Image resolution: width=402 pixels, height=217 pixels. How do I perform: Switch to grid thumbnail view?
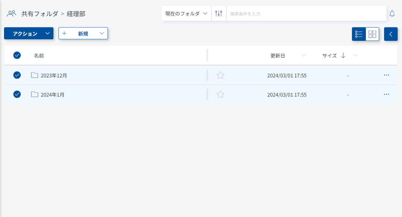click(372, 34)
